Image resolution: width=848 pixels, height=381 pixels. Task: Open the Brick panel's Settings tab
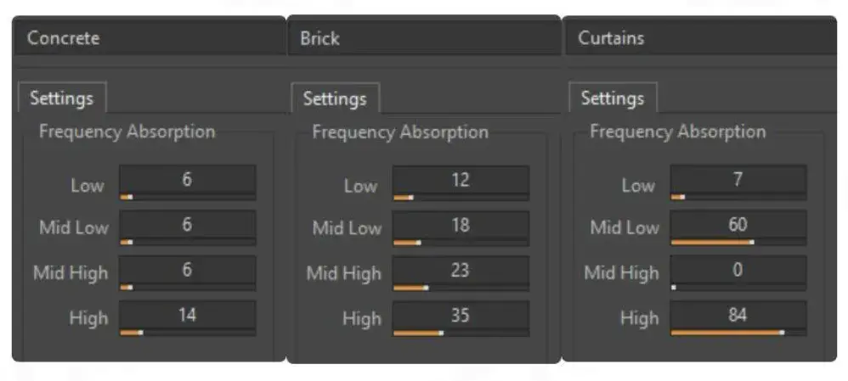point(336,98)
